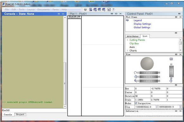Viewport: 184px width, 122px height.
Task: Click the grid icon beside the save plot icon
Action: click(x=95, y=10)
